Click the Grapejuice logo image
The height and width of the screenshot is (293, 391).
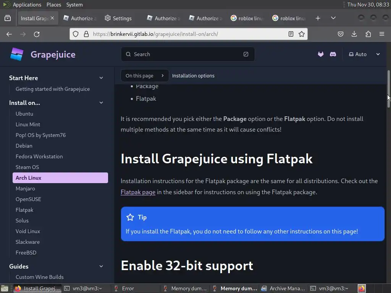[x=17, y=54]
